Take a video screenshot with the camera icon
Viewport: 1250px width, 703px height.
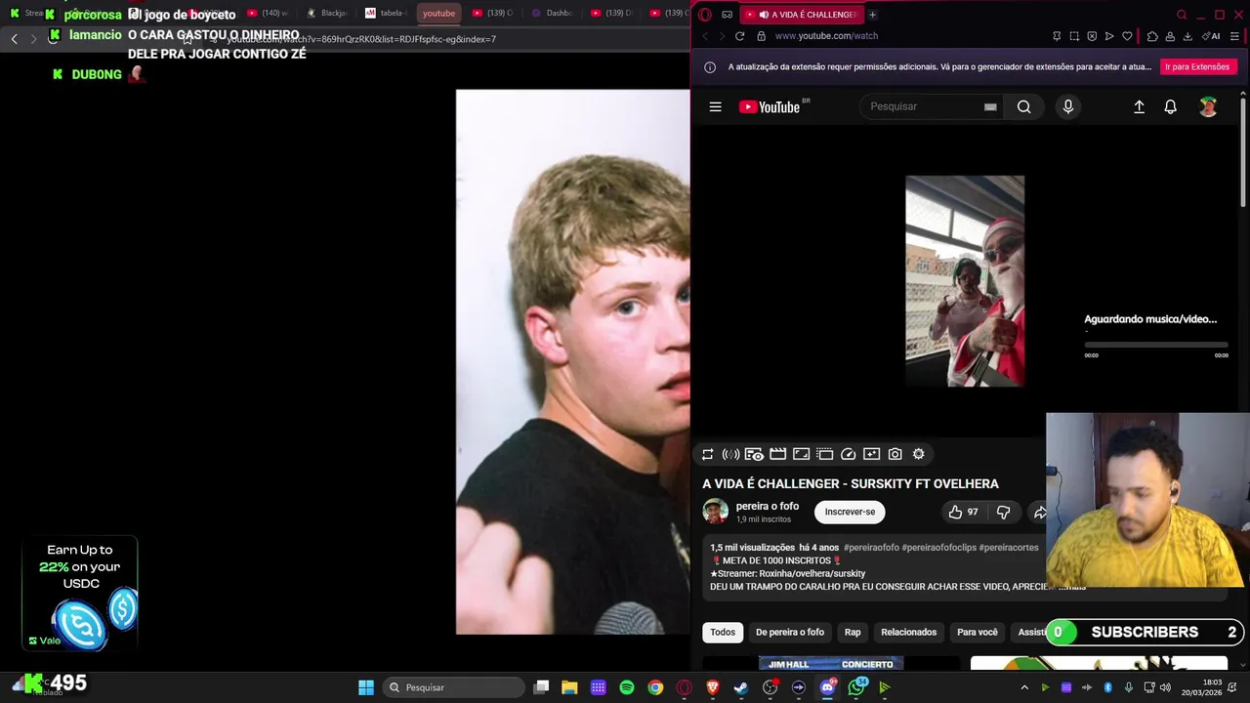tap(895, 454)
